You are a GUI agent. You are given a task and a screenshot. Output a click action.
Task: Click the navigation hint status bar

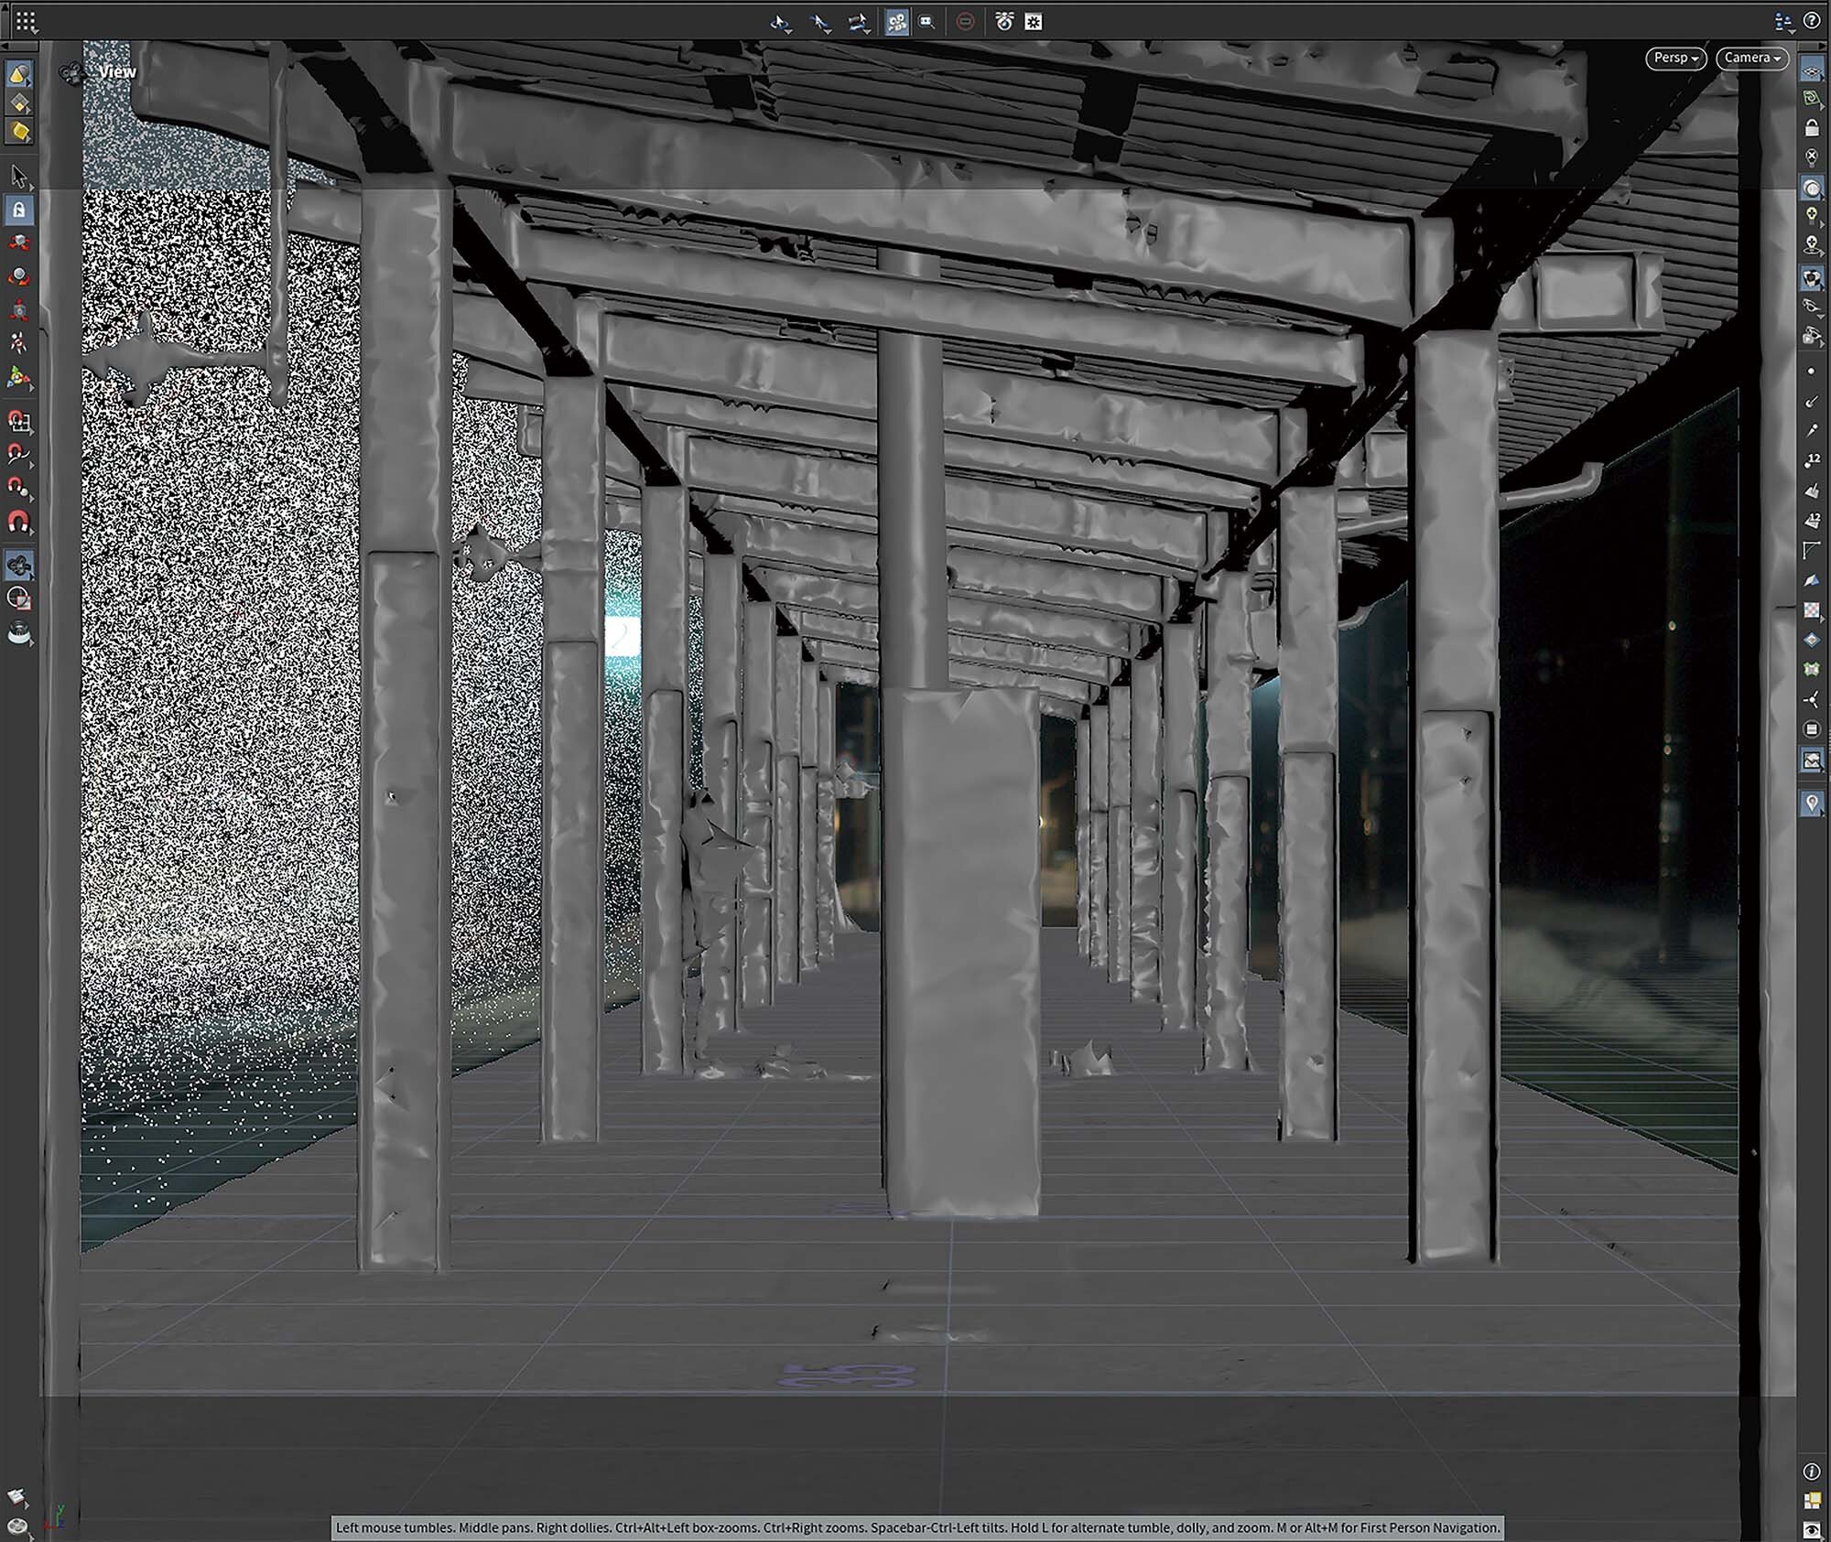[x=917, y=1527]
